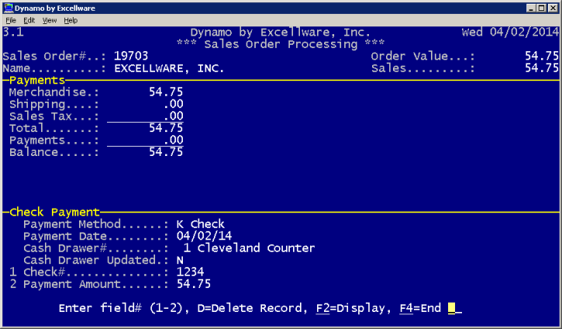
Task: Click the Sales Order number 19703
Action: (131, 56)
